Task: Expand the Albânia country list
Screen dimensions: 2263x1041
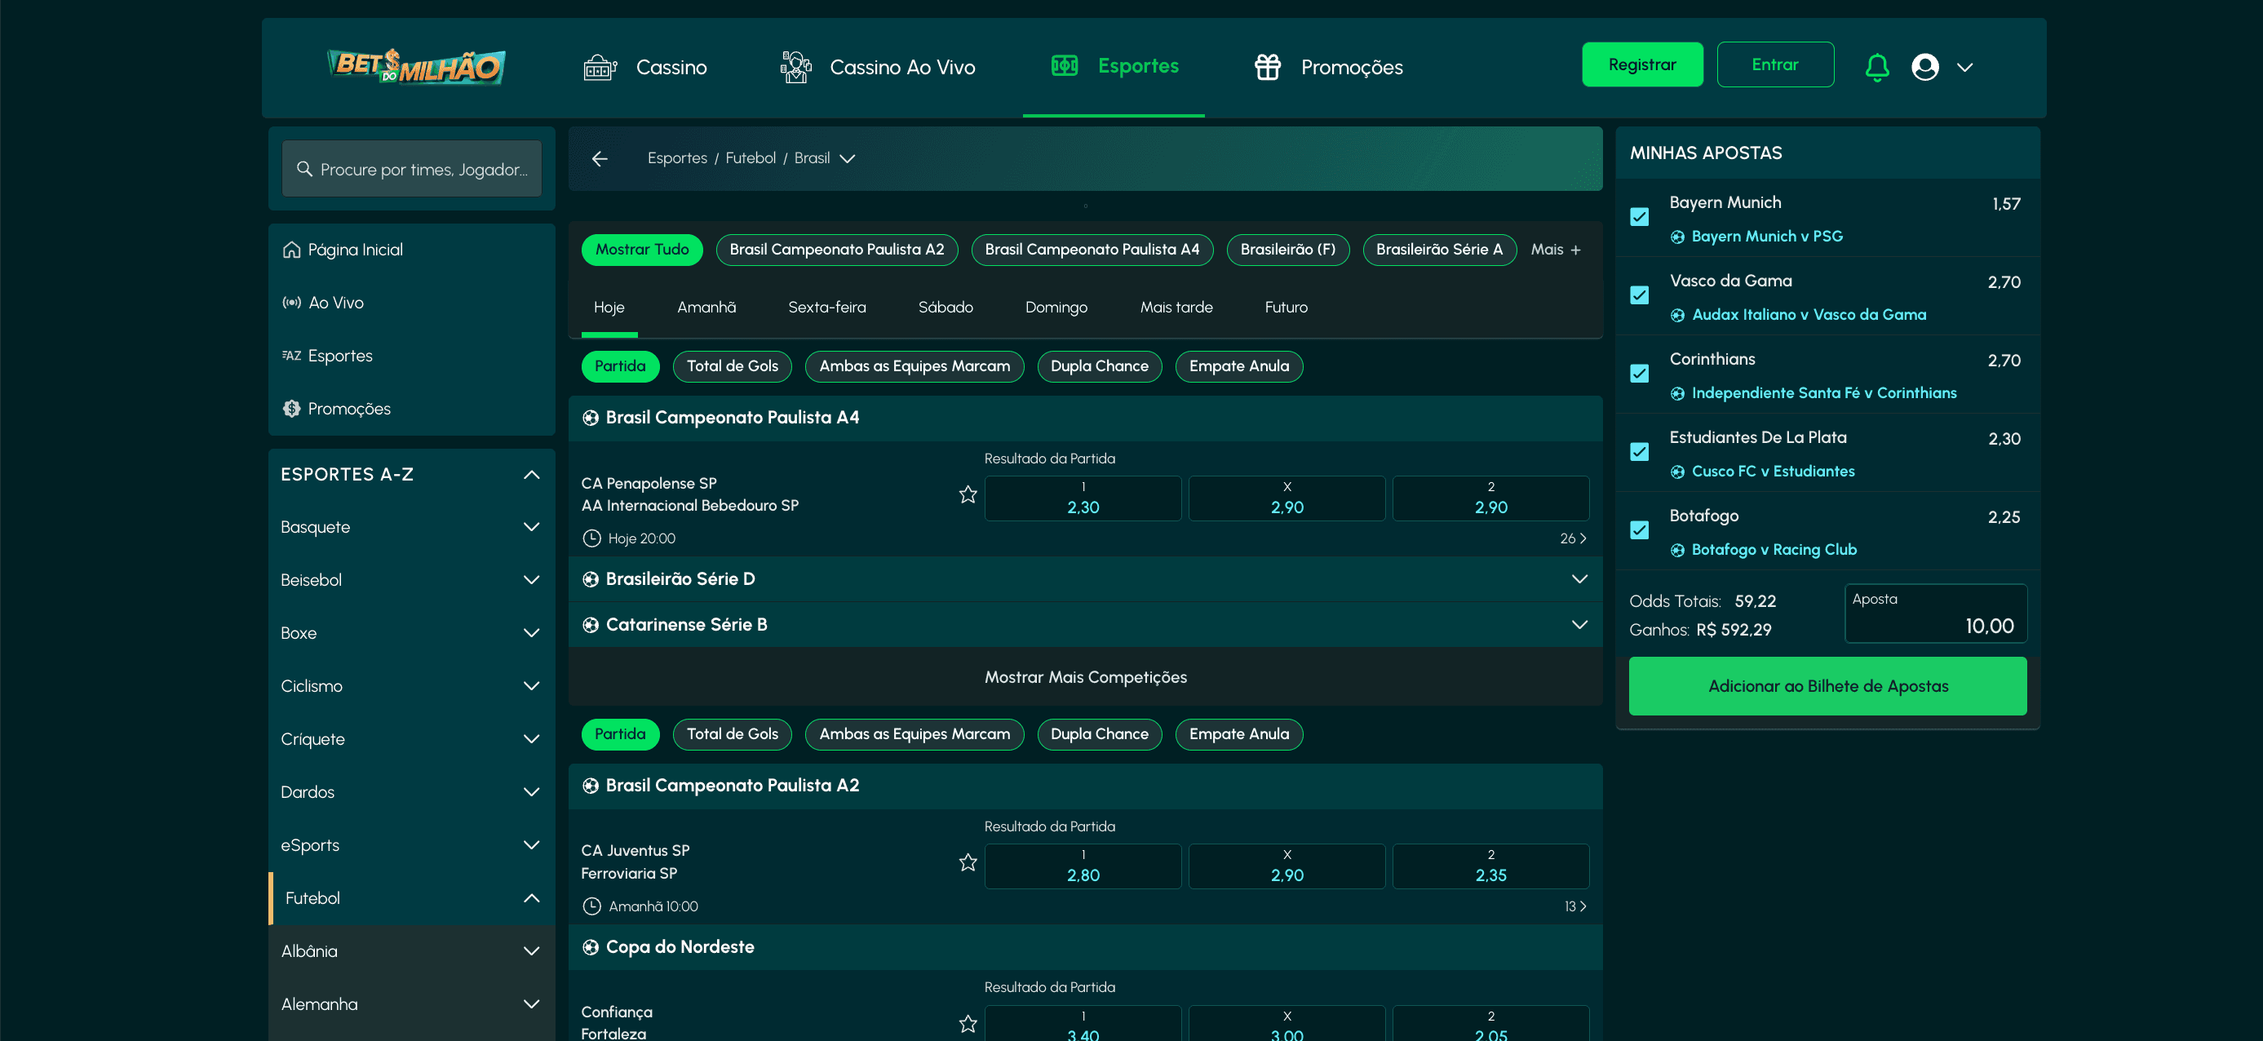Action: 530,951
